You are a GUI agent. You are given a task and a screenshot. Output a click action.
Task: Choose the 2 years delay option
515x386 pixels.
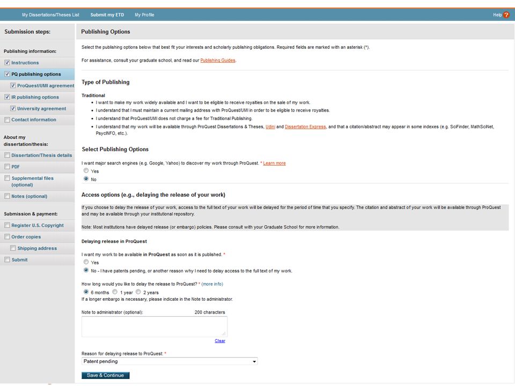(138, 292)
